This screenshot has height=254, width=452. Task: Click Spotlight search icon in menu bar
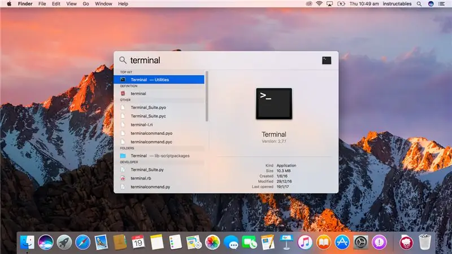[419, 4]
